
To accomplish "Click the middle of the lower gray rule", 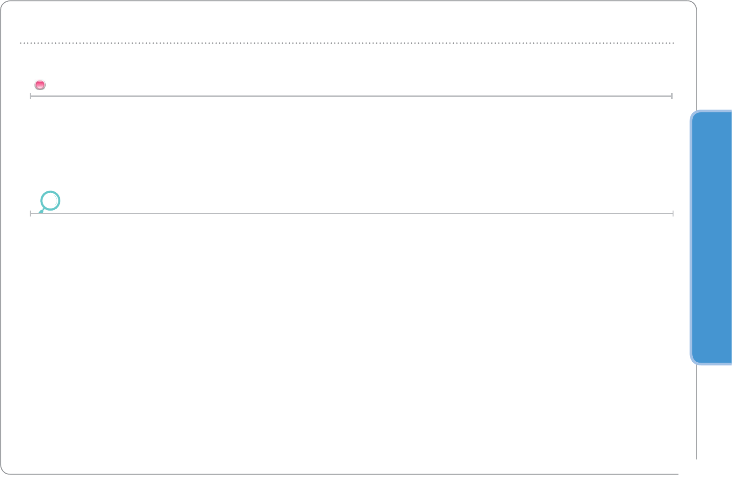I will [351, 213].
